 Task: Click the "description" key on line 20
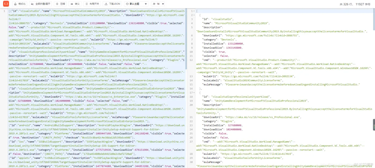pos(212,105)
